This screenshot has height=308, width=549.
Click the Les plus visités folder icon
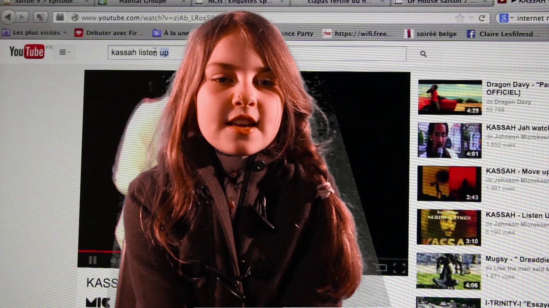point(6,32)
